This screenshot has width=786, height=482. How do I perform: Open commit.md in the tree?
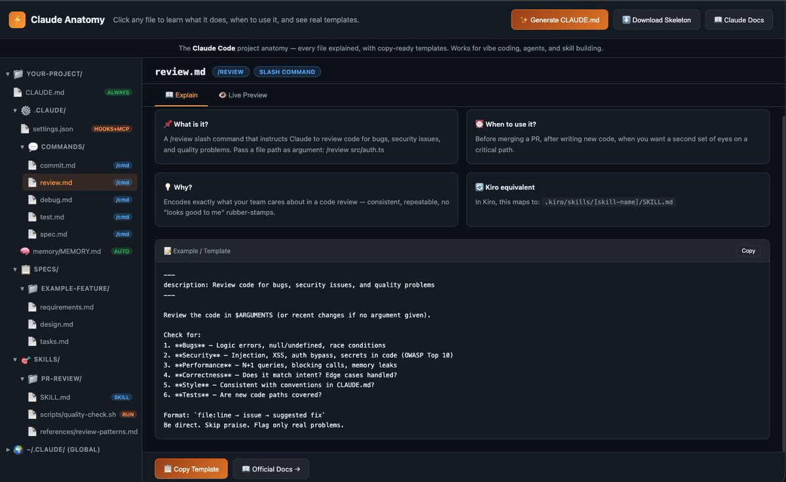coord(80,166)
